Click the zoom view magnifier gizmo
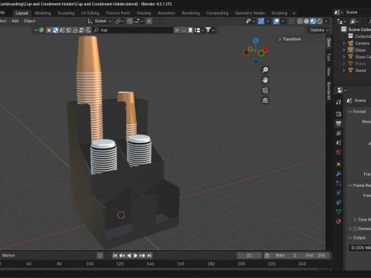The image size is (371, 278). 265,69
